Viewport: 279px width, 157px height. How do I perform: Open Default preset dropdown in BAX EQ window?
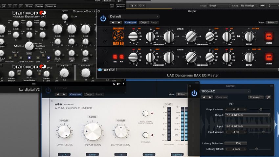coord(134,16)
